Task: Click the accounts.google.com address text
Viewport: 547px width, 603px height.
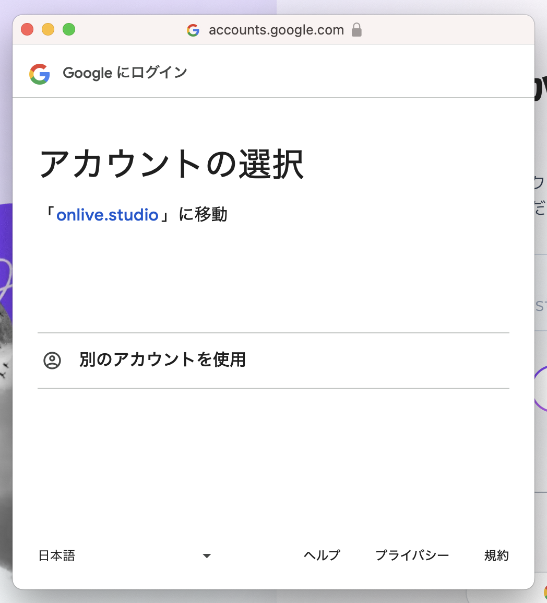Action: pos(276,30)
